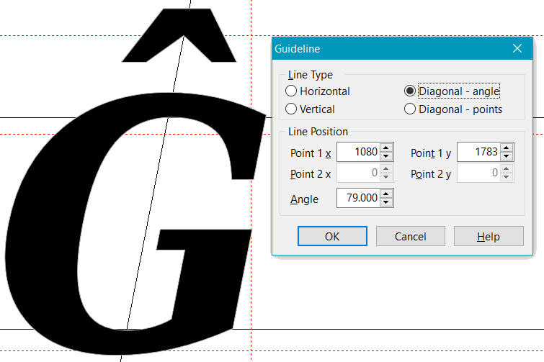Click the down arrow of disabled Point 2 y
The image size is (544, 362).
(x=507, y=177)
